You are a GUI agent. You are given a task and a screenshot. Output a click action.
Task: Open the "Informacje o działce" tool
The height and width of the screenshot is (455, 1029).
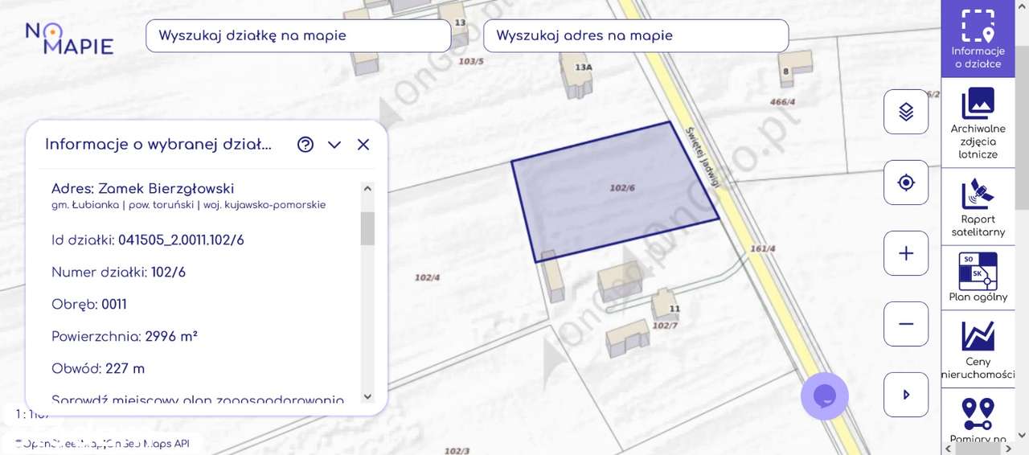978,39
